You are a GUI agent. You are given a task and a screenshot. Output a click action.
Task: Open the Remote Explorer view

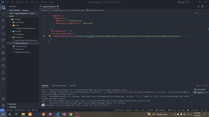(x=3, y=33)
